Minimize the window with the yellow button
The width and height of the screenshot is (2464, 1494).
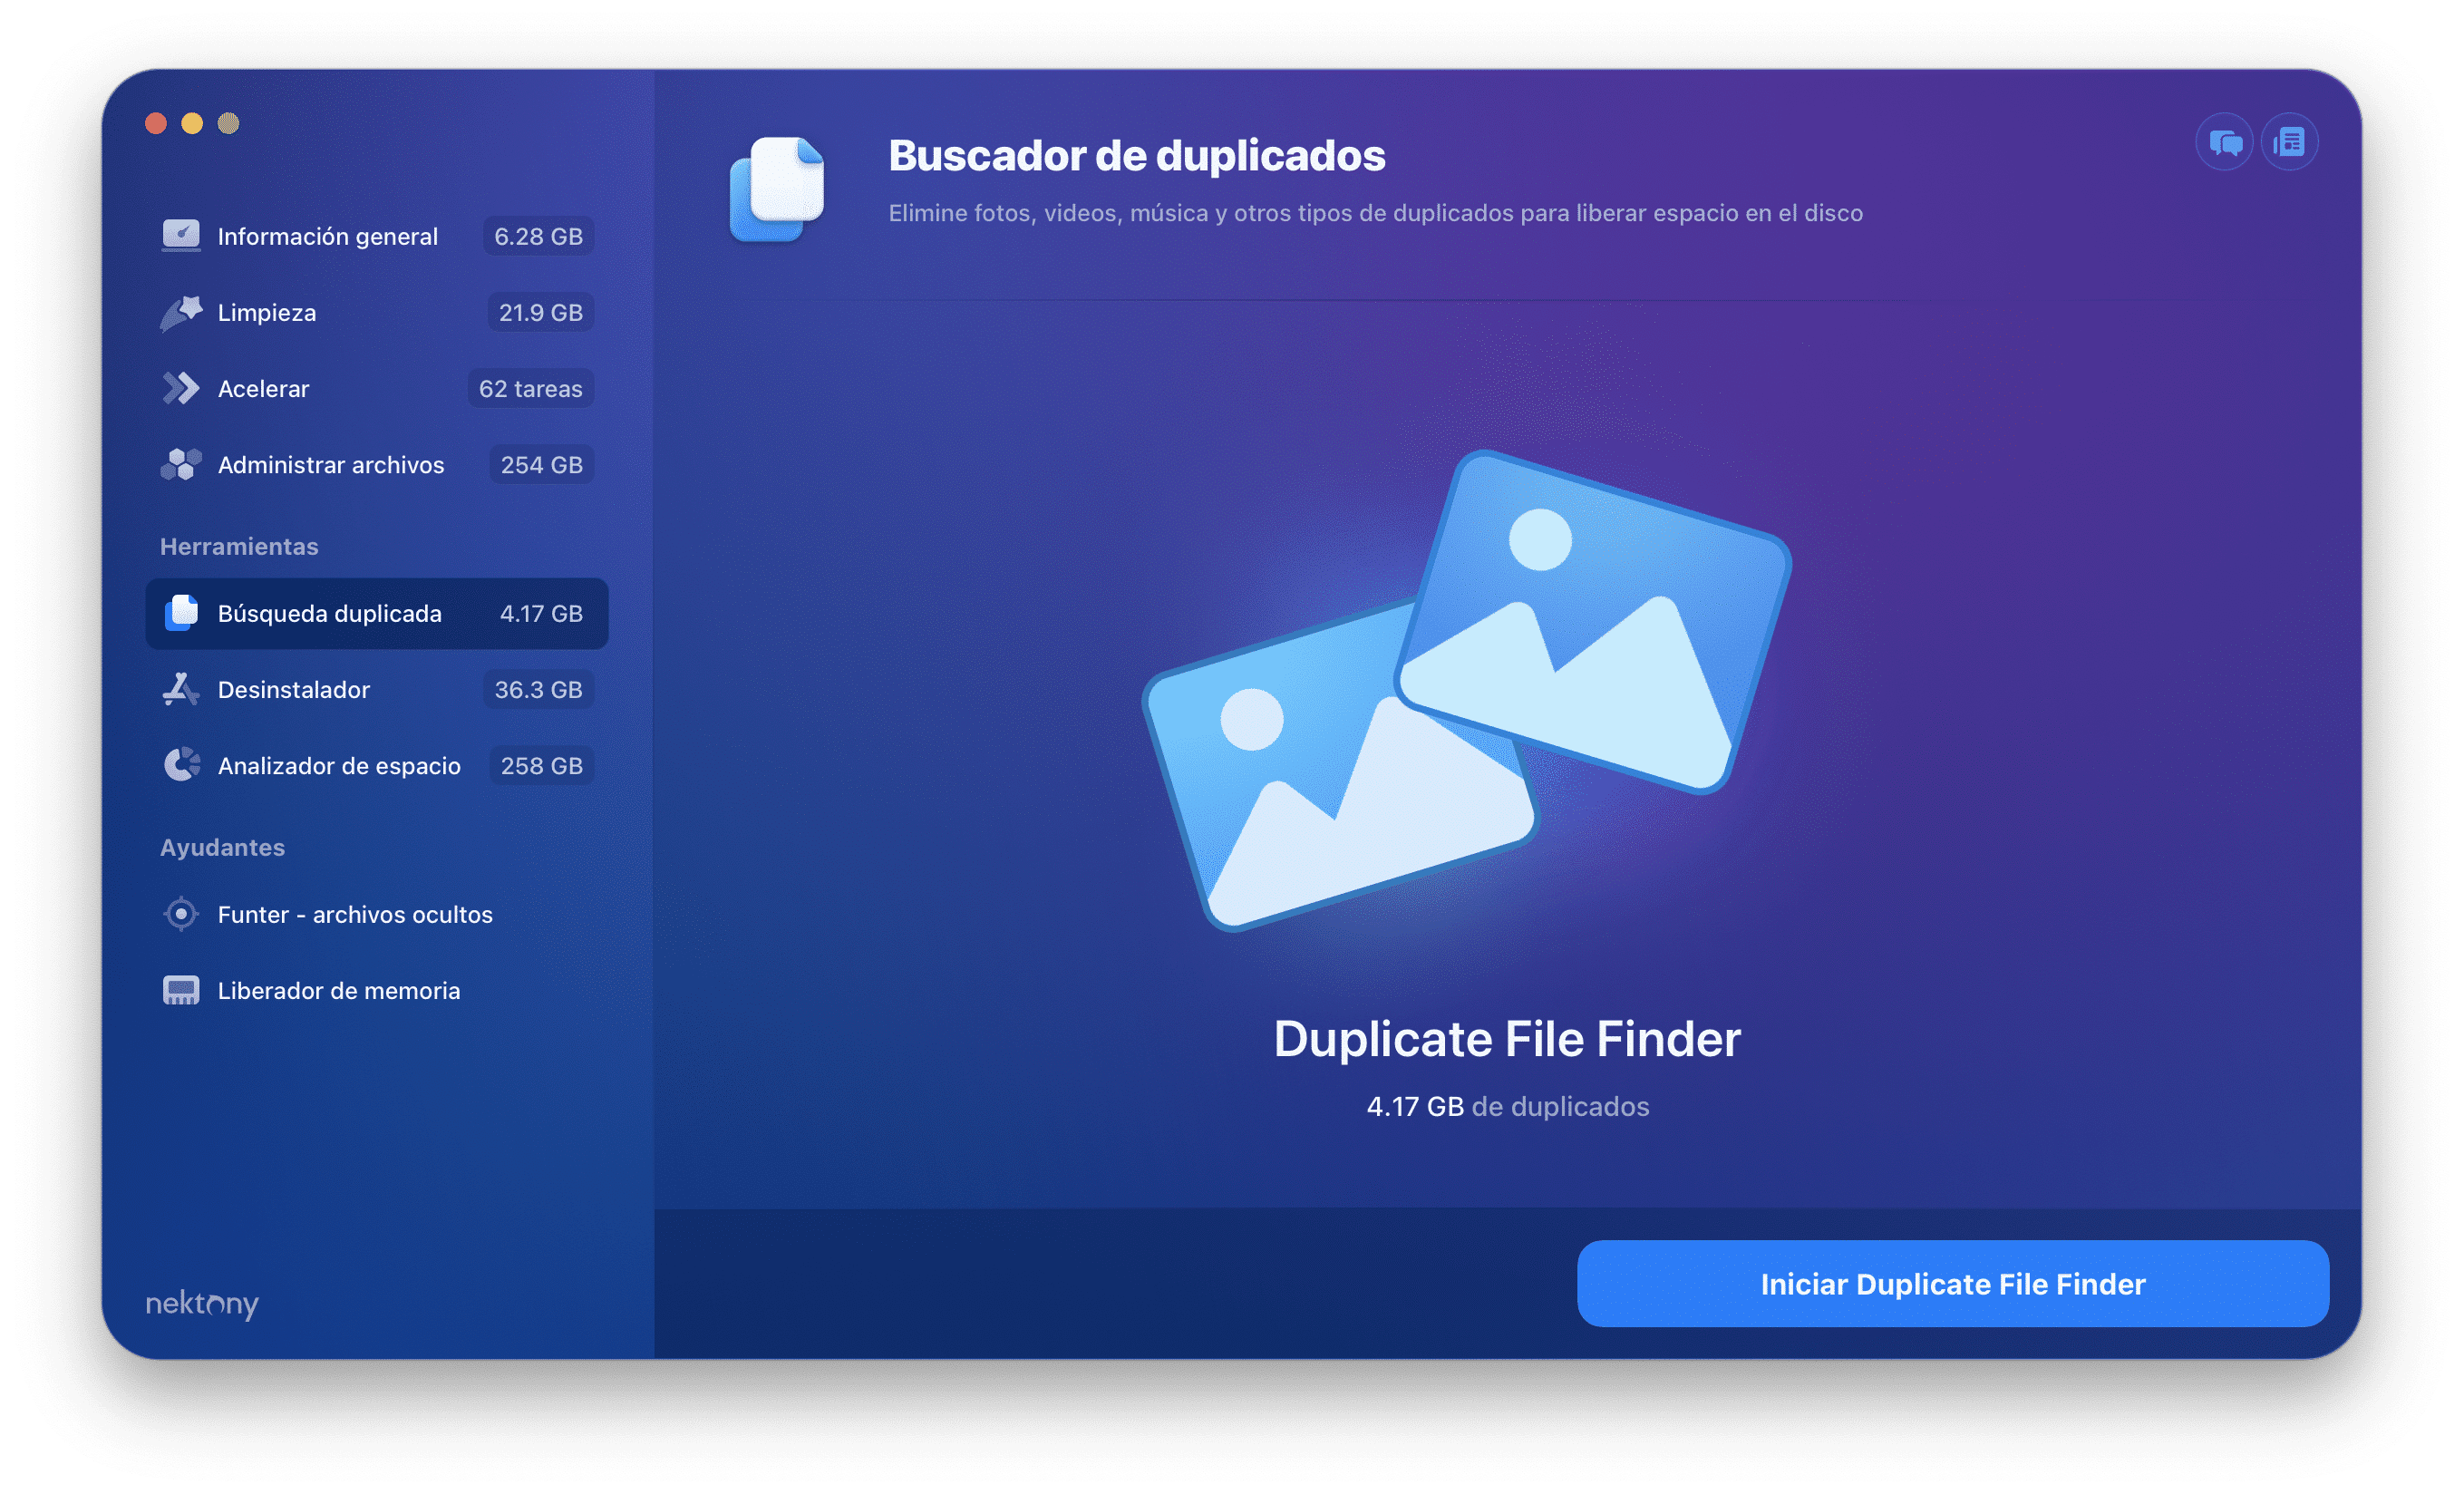[192, 123]
